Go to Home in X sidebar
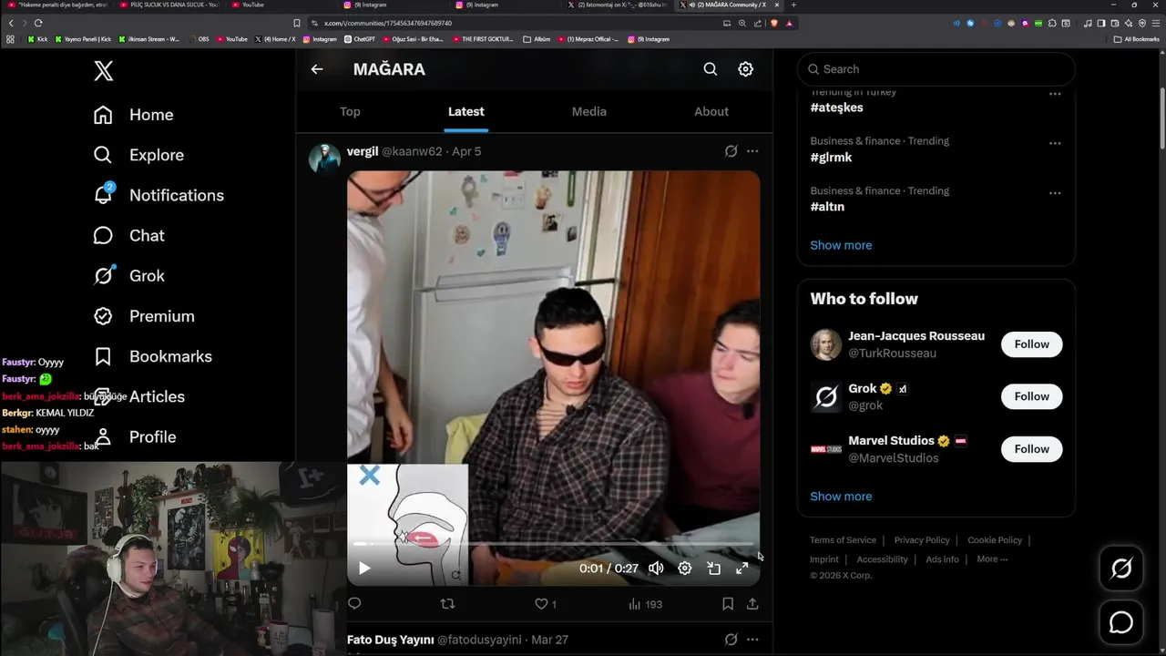This screenshot has height=656, width=1166. click(133, 115)
